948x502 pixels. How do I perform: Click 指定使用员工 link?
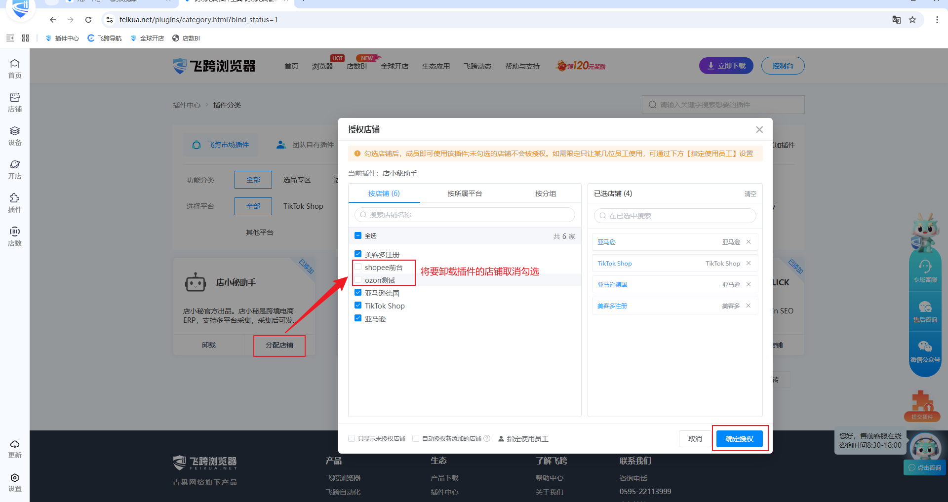pyautogui.click(x=523, y=439)
